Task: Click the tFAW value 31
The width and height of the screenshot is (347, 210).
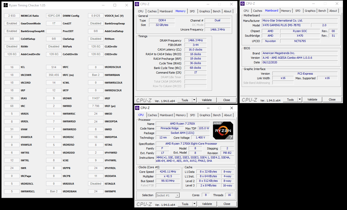Action: click(12, 129)
